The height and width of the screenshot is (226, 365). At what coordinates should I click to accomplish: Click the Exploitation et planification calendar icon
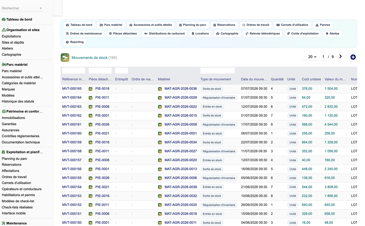3,152
